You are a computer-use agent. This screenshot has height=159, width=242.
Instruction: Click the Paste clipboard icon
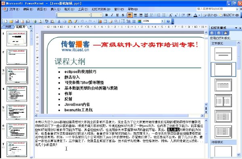tap(70, 21)
